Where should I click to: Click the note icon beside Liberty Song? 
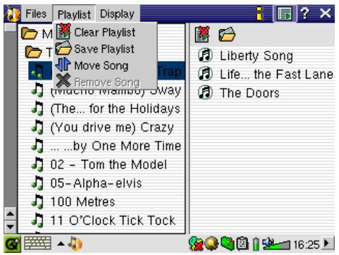[x=205, y=55]
